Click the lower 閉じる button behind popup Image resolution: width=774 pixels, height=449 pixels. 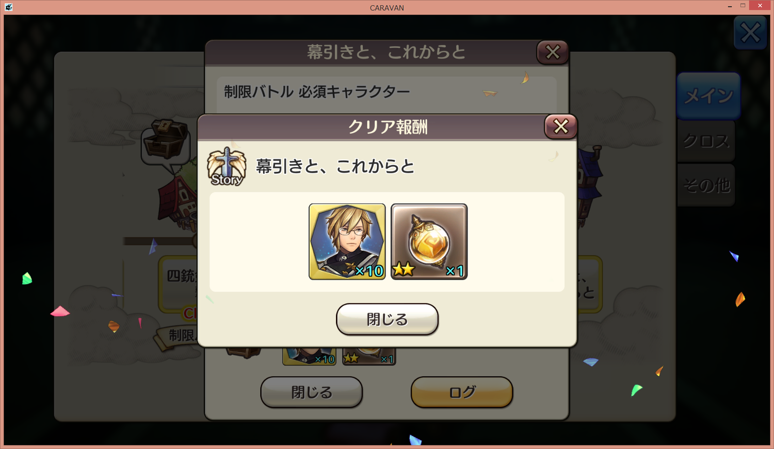click(311, 392)
